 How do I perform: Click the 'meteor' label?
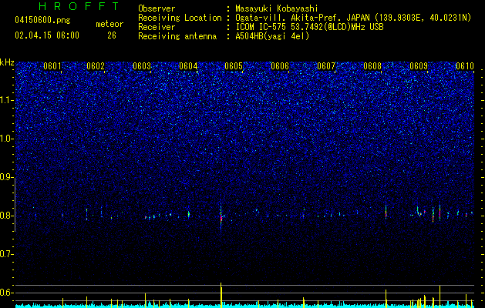click(x=109, y=24)
